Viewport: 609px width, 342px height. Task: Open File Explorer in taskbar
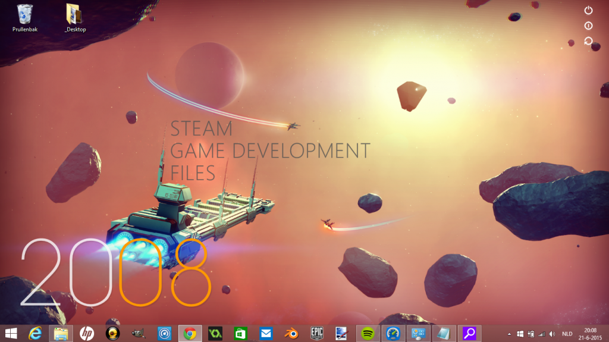coord(61,334)
